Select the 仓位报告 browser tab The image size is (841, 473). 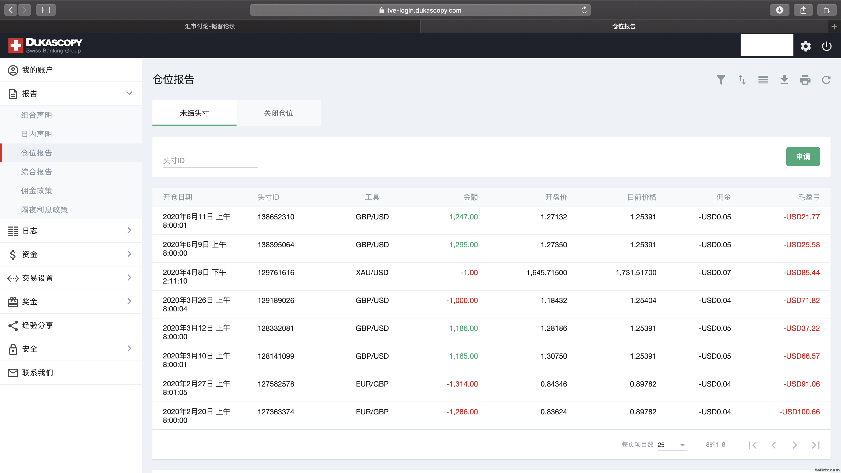point(624,27)
